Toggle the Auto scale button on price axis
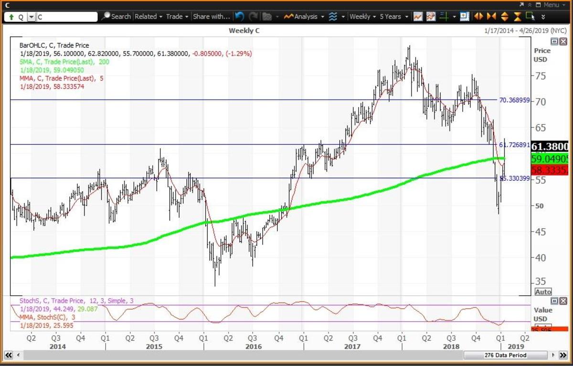Screen dimensions: 573x366 543,291
